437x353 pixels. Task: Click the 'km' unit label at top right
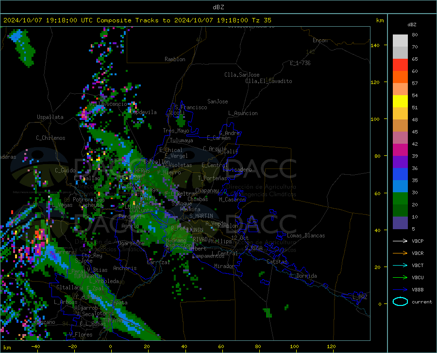point(380,20)
